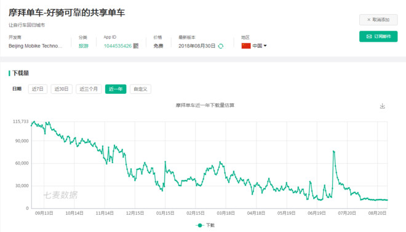Click the chart download icon

point(382,106)
